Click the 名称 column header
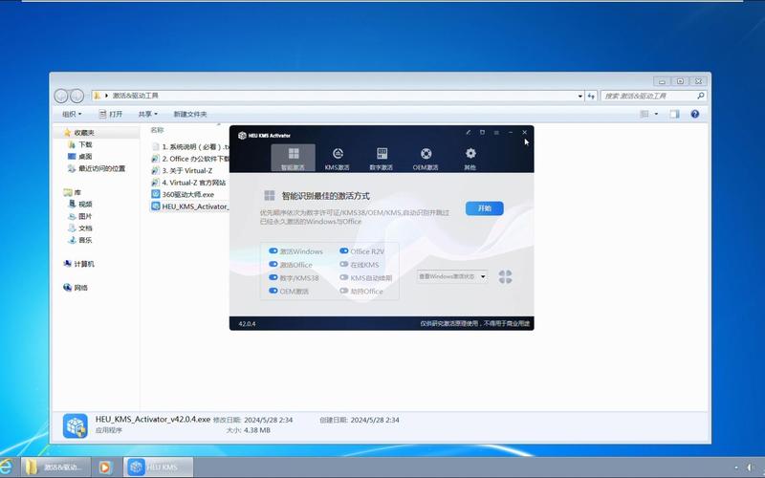 (x=157, y=130)
